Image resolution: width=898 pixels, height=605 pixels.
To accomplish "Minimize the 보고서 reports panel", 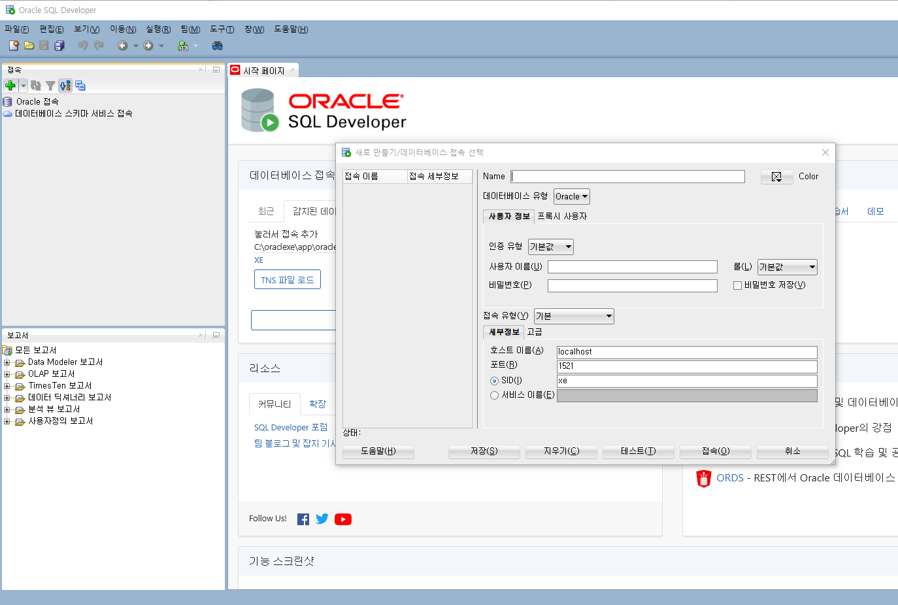I will (x=216, y=335).
